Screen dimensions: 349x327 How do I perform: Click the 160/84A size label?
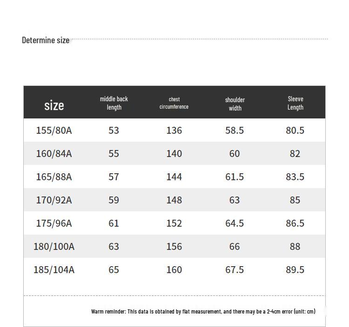(x=54, y=154)
